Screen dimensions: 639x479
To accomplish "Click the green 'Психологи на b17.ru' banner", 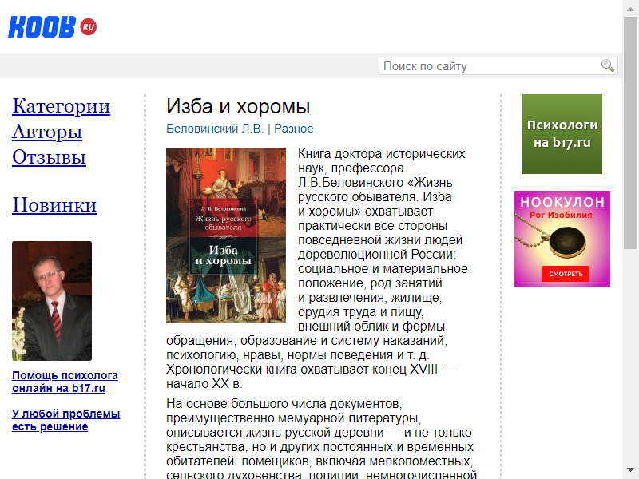I will click(562, 134).
